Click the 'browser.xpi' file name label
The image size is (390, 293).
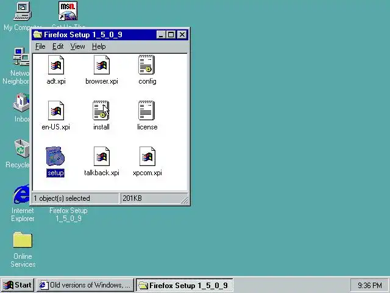click(102, 81)
